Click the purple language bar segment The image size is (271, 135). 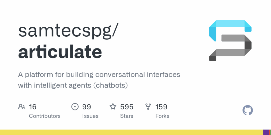(266, 132)
